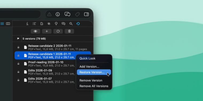Click the tag icon in toolbar
The height and width of the screenshot is (101, 203).
point(77,14)
